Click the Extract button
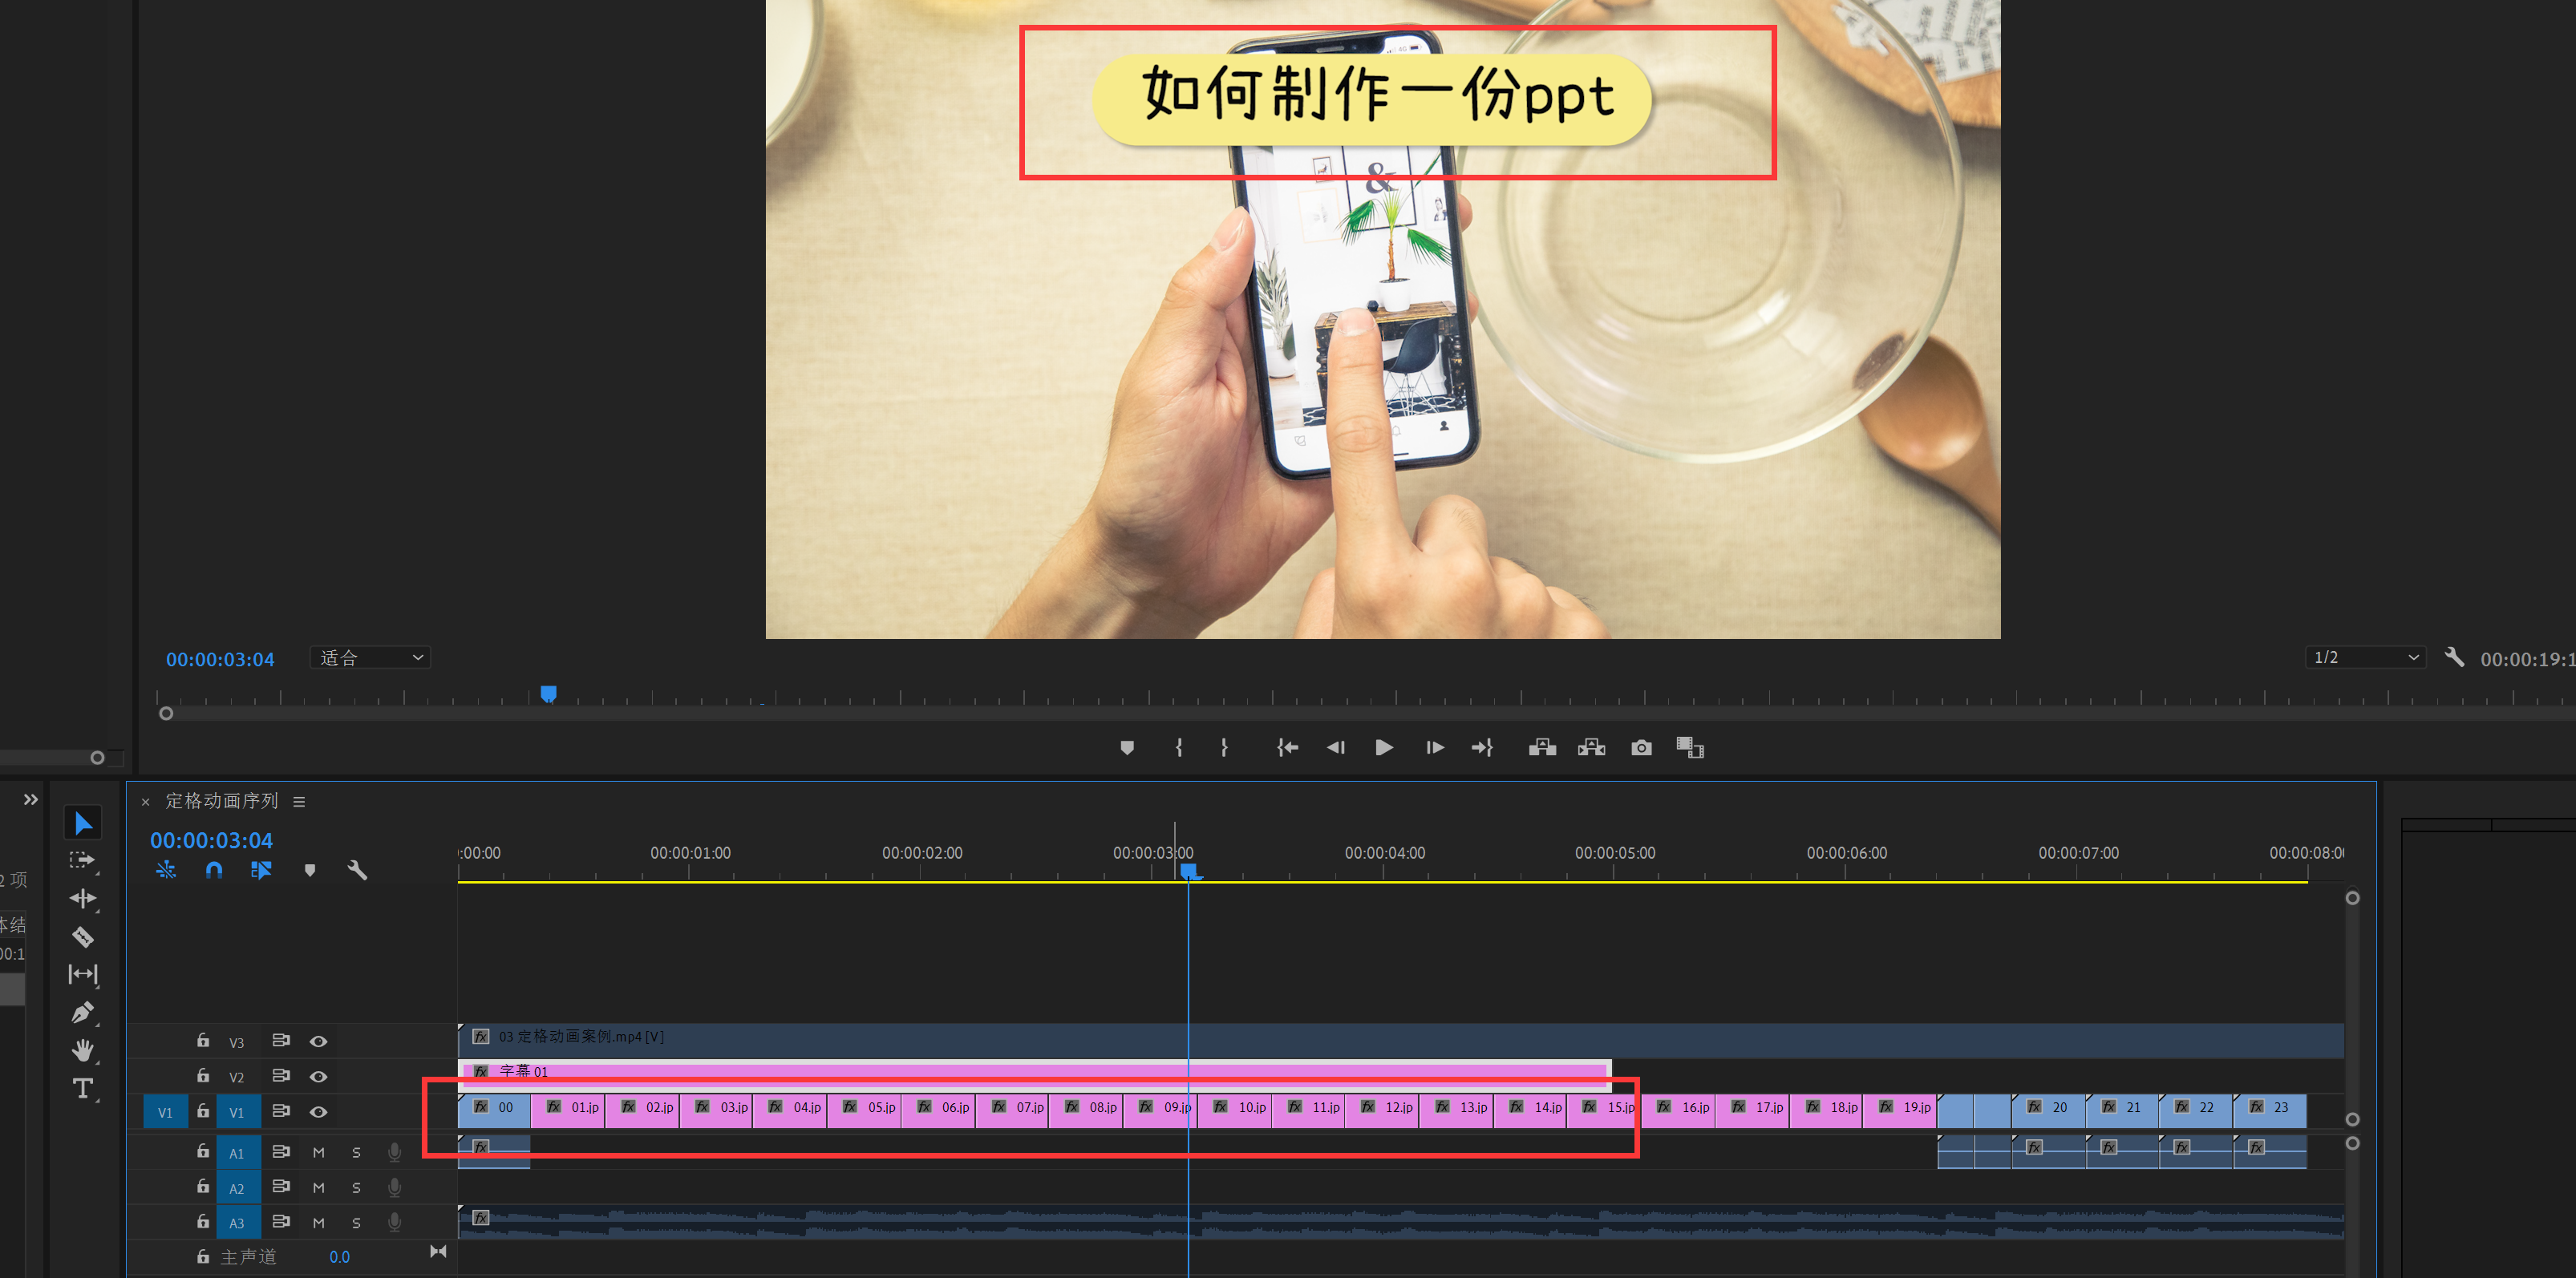The image size is (2576, 1278). pyautogui.click(x=1591, y=747)
